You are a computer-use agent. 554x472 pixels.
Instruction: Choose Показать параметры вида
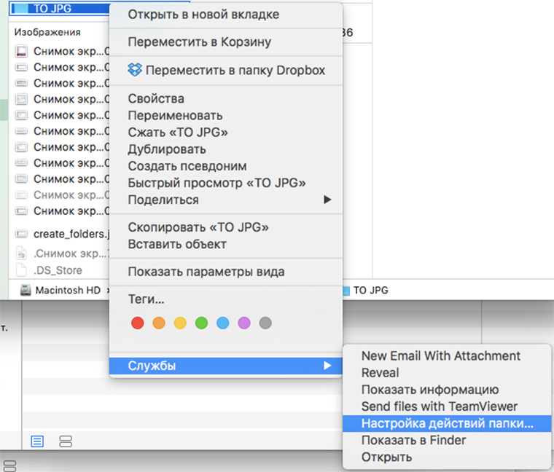click(x=226, y=272)
